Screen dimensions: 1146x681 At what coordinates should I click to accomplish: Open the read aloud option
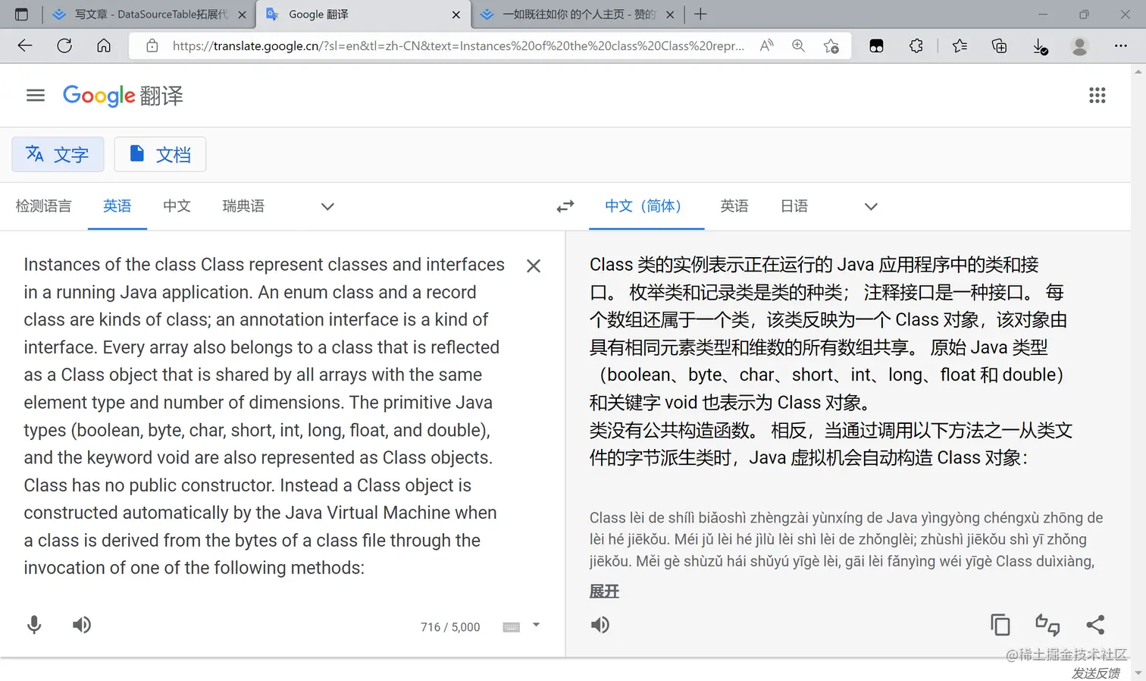[767, 46]
